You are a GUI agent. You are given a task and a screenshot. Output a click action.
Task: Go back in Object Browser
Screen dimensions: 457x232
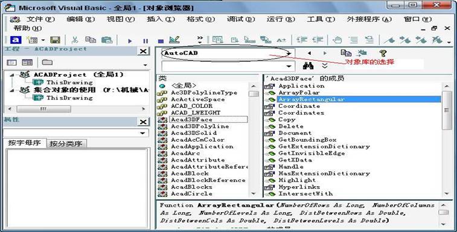309,53
